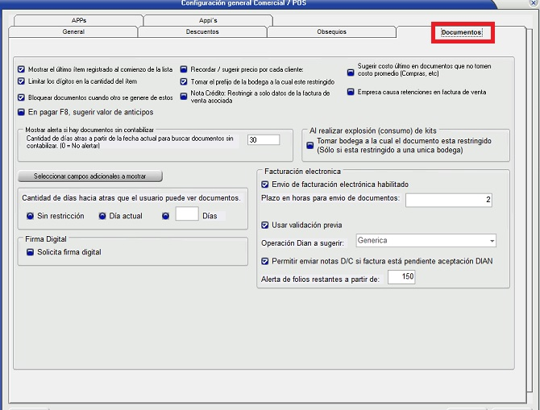The width and height of the screenshot is (540, 410).
Task: Switch to the General tab
Action: 73,32
